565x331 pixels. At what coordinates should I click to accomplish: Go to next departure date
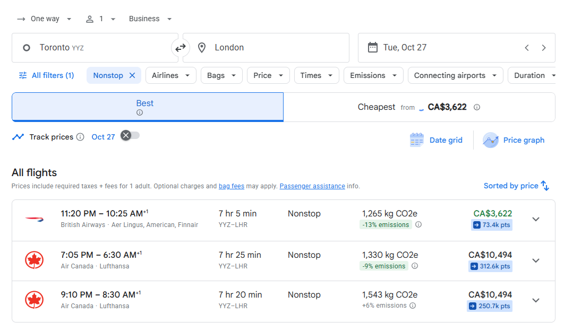(544, 48)
